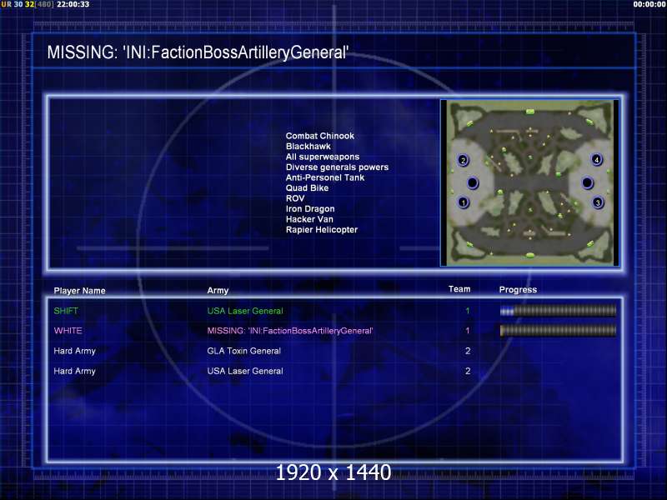Click team number 2 in GLA Toxin row

468,351
